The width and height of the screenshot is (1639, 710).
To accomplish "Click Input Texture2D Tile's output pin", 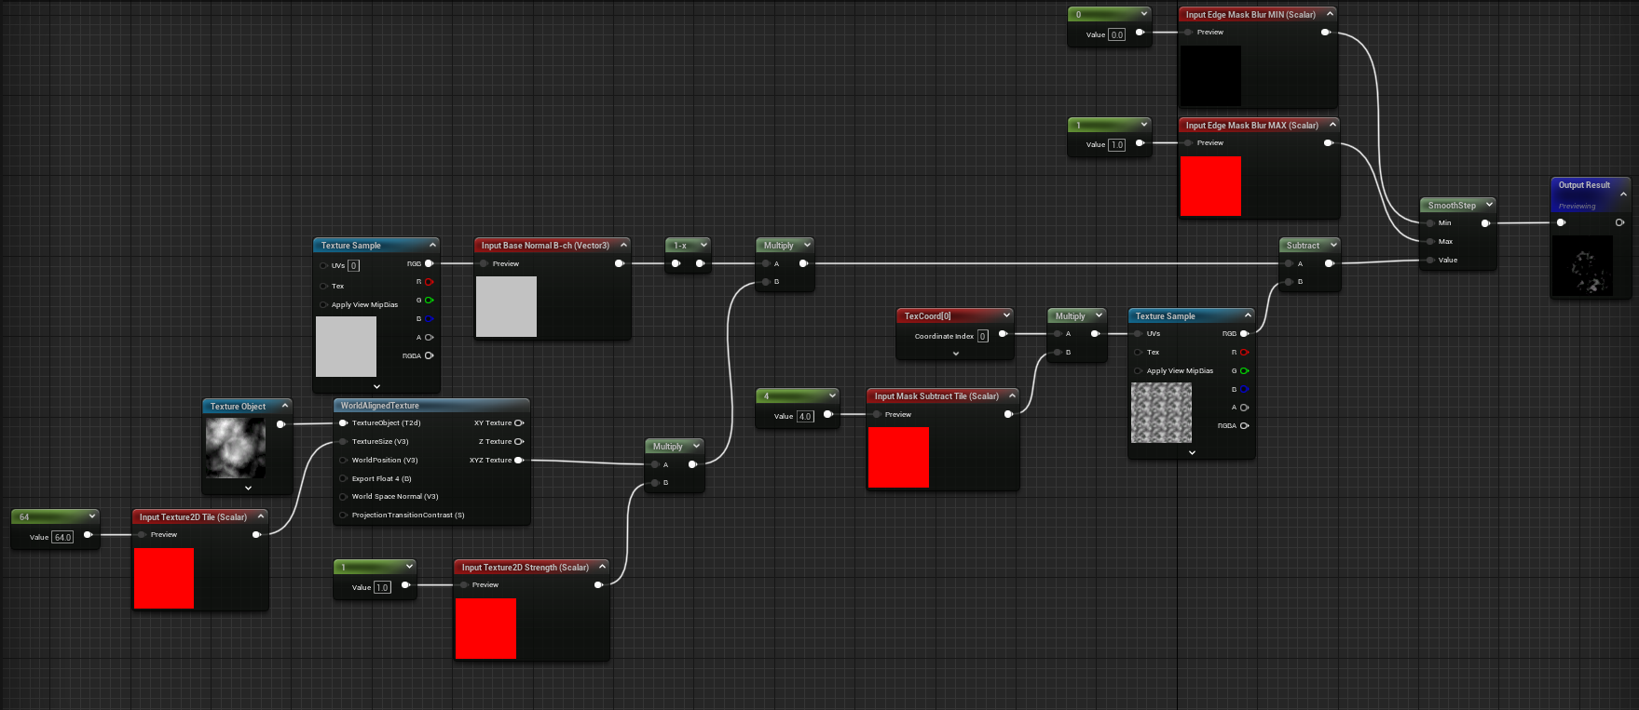I will (256, 535).
